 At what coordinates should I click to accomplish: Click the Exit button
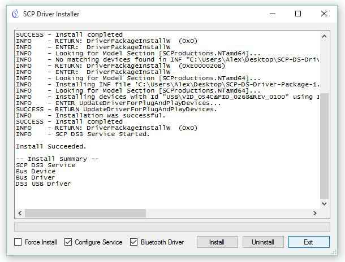click(309, 242)
